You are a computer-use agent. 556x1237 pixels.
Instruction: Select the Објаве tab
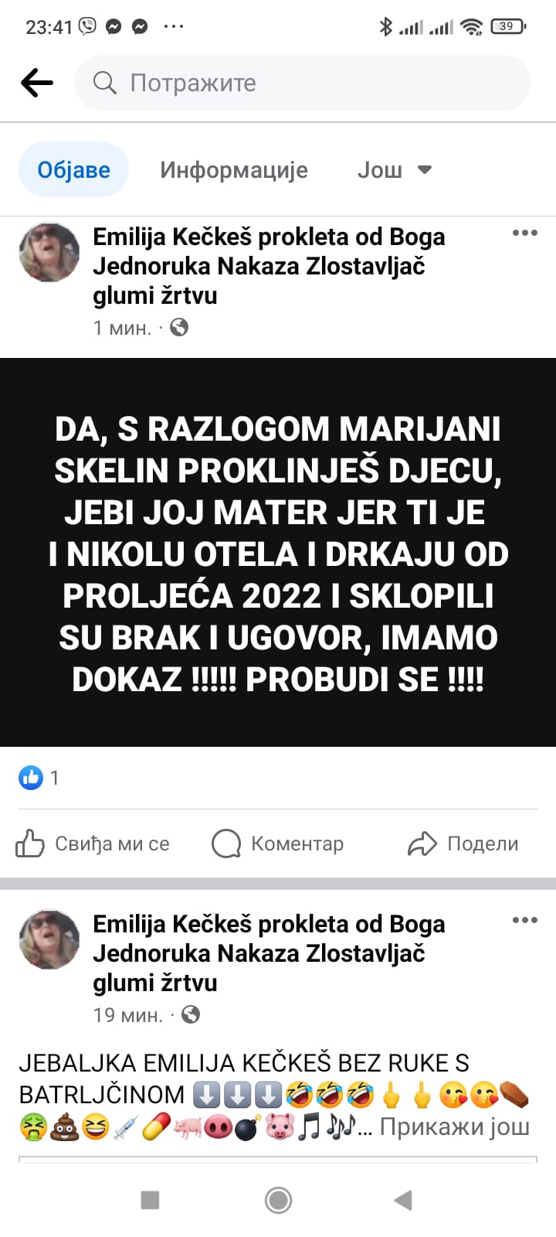(x=73, y=169)
